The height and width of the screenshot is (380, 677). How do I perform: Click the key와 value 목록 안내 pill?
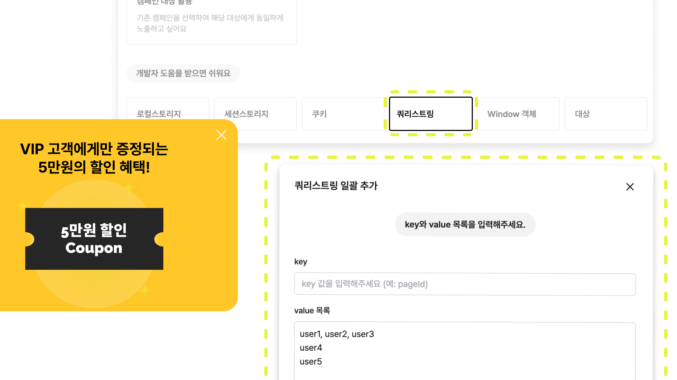(465, 224)
